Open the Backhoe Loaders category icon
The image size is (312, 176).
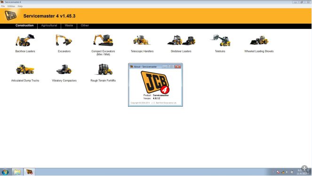tap(25, 40)
